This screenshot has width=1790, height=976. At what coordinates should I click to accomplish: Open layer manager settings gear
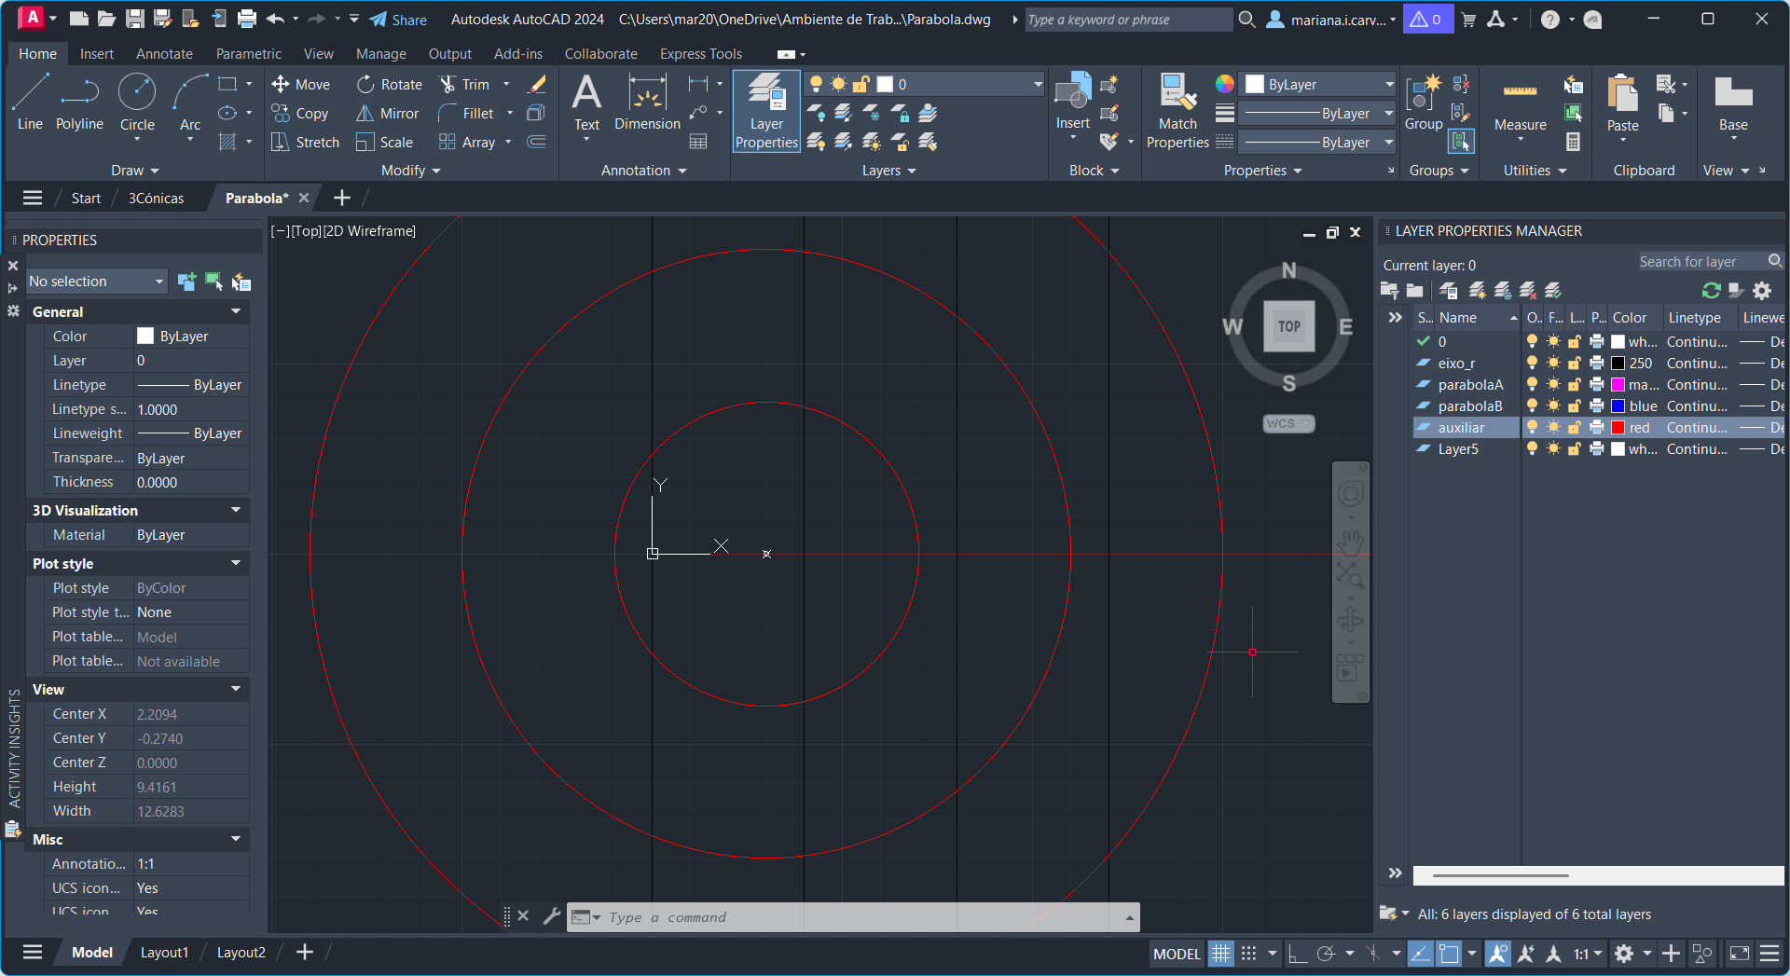pyautogui.click(x=1761, y=291)
